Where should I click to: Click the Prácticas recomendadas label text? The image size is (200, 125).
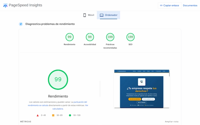tap(110, 46)
